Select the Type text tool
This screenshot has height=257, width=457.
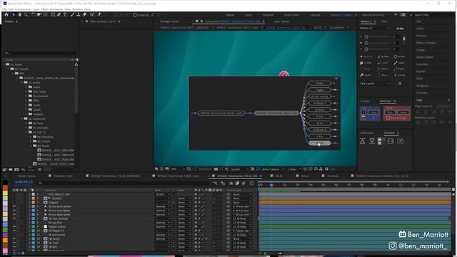click(65, 14)
